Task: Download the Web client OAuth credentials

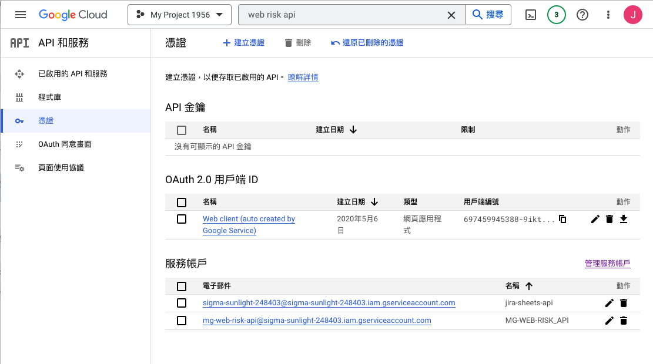Action: (x=624, y=218)
